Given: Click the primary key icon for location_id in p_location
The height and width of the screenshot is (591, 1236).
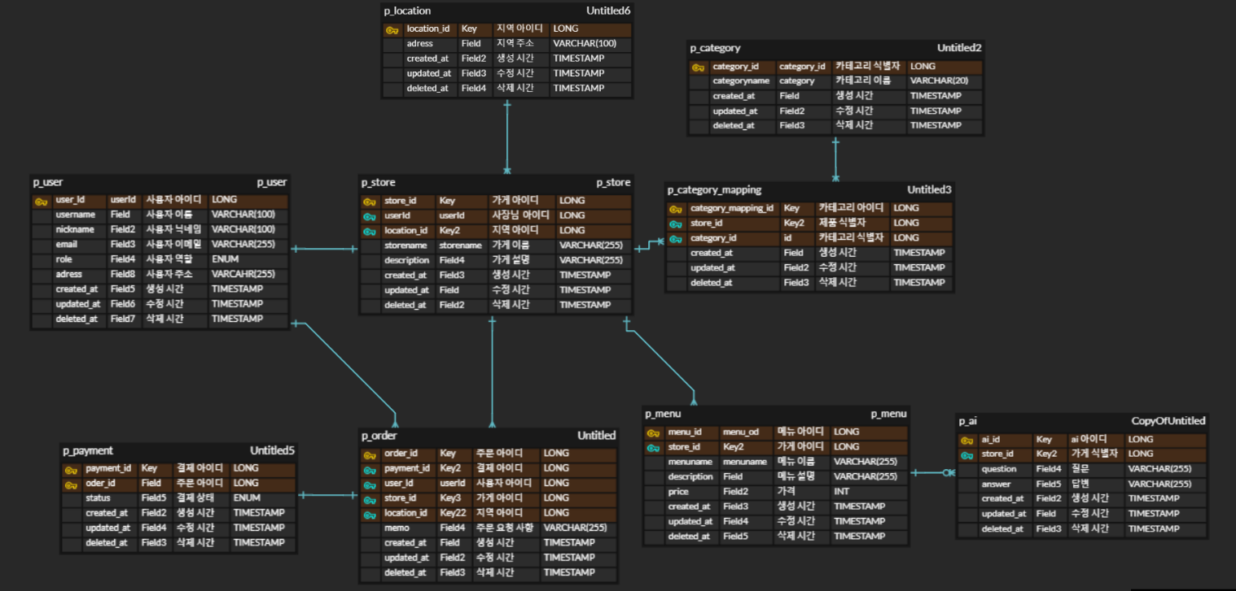Looking at the screenshot, I should coord(392,29).
